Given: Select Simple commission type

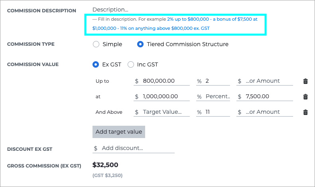Looking at the screenshot, I should [x=96, y=44].
